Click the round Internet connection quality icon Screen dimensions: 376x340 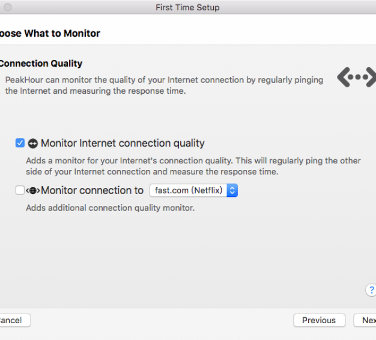[x=33, y=144]
